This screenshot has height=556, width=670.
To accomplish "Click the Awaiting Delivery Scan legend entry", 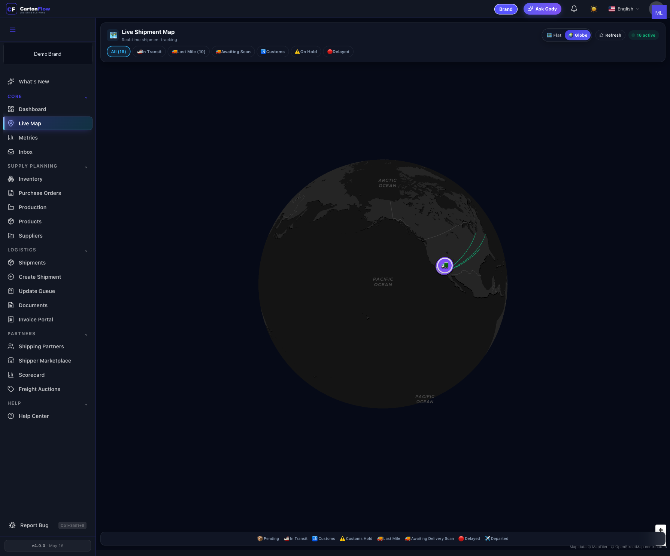I will (x=429, y=539).
